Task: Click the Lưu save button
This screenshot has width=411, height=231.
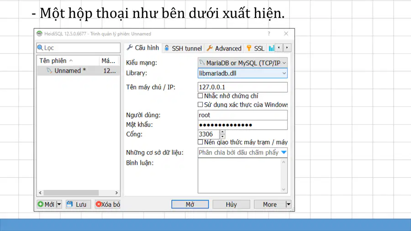Action: pos(78,204)
